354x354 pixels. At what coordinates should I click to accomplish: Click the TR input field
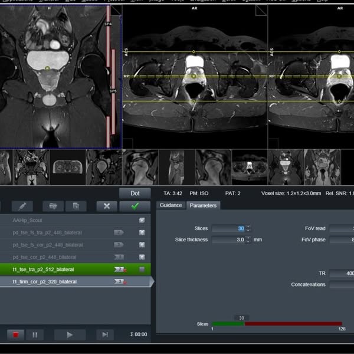[342, 273]
